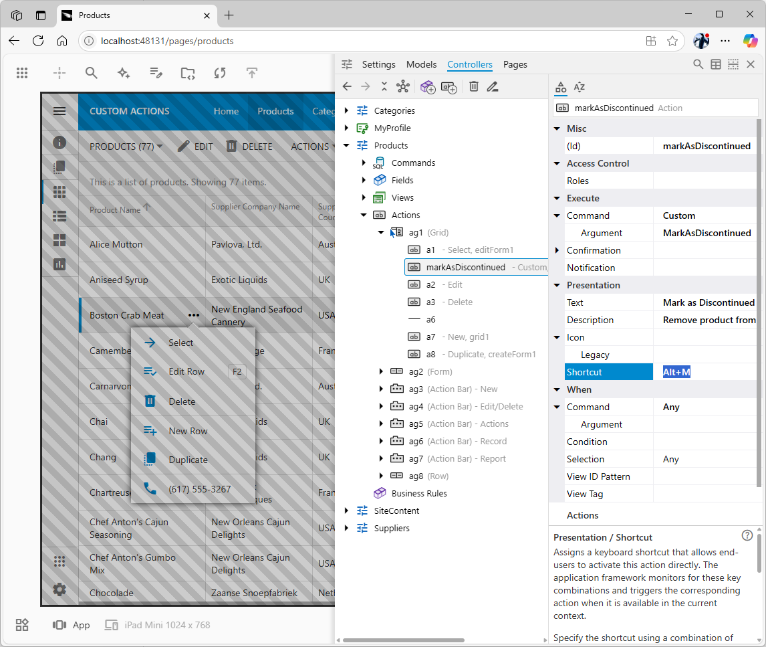Click the AI sparkle icon in the top toolbar
Screen dimensions: 766x647
[x=124, y=73]
